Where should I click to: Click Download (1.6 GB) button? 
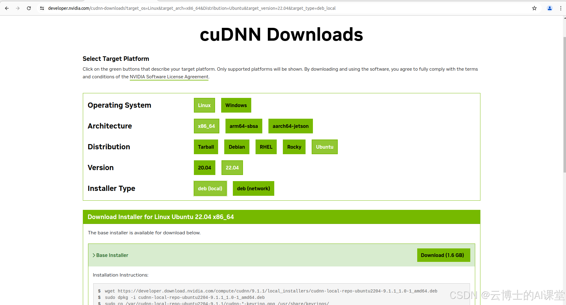tap(443, 255)
